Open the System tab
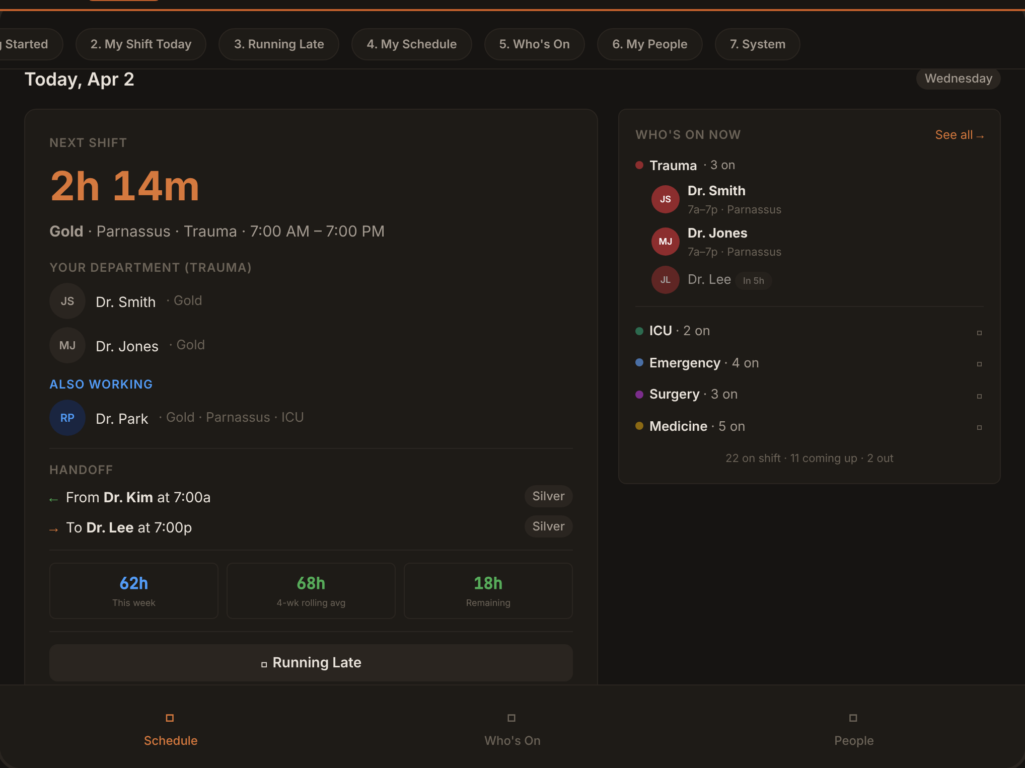The image size is (1025, 768). [757, 44]
